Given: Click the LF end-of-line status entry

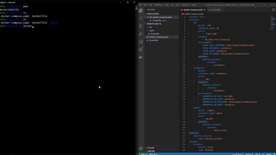Looking at the screenshot, I should tap(263, 154).
